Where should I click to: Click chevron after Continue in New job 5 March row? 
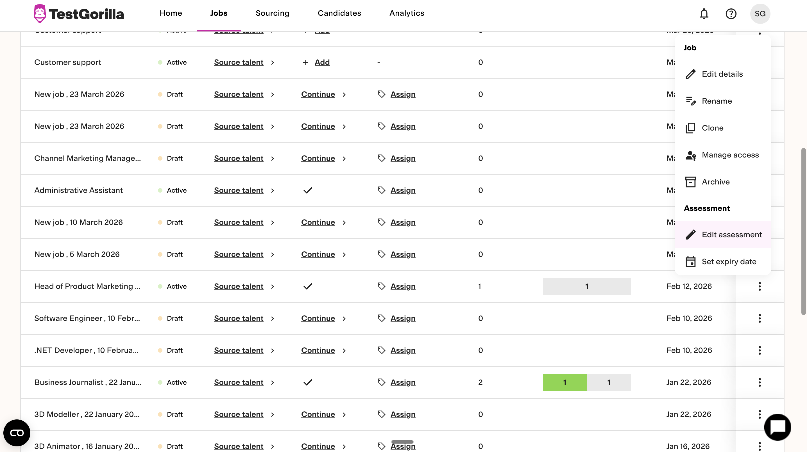[344, 254]
